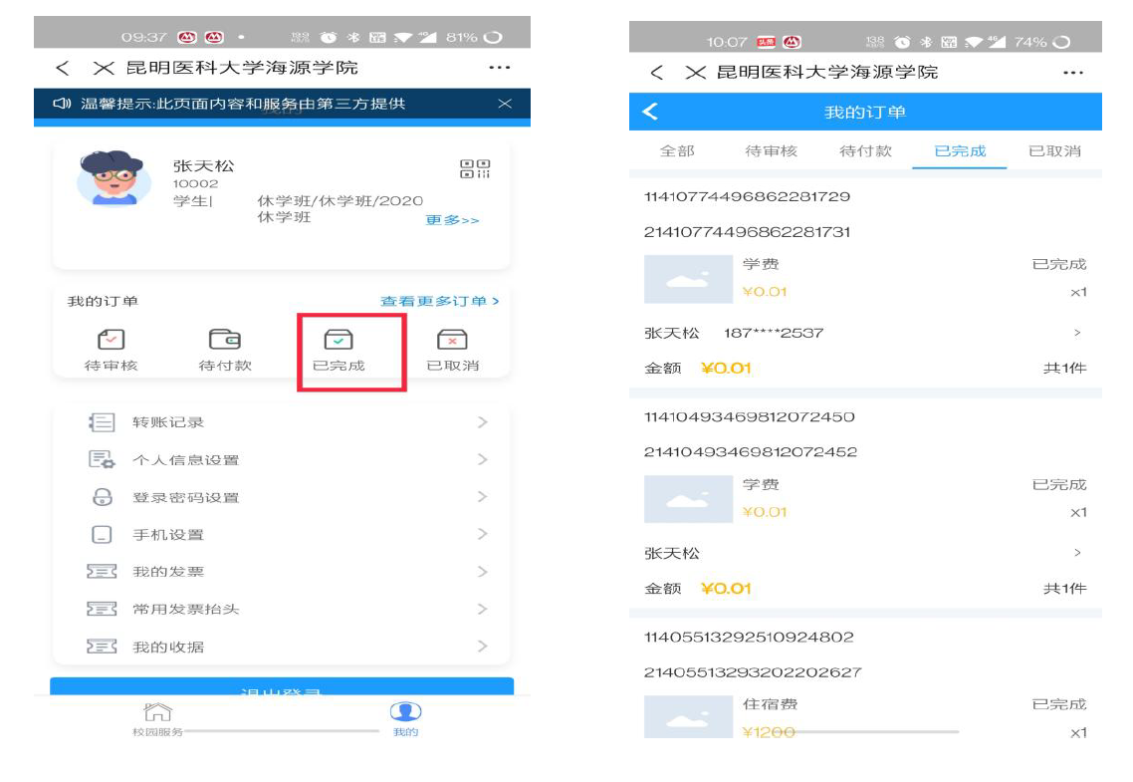Open the 登录密码设置 menu entry

tap(185, 497)
